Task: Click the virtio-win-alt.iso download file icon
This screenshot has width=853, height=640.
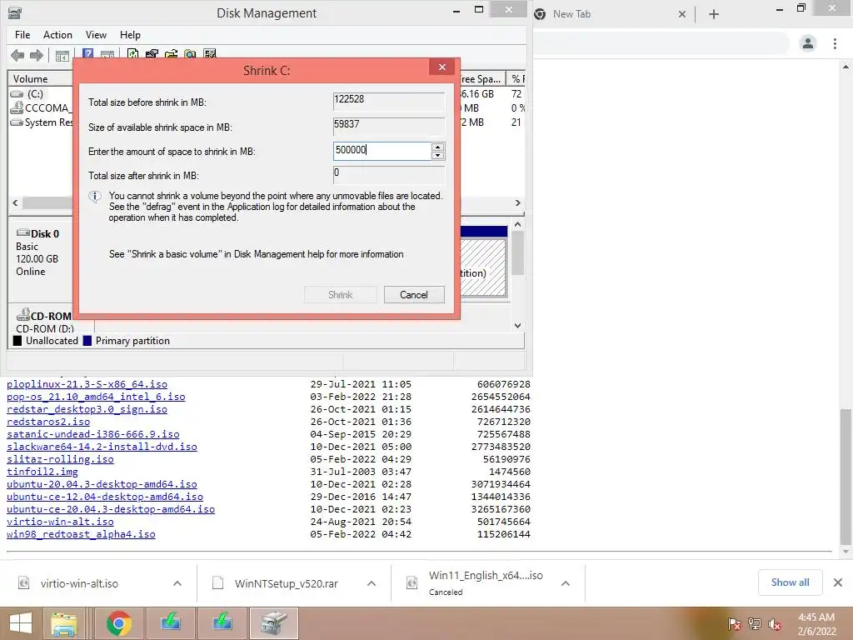Action: tap(24, 582)
